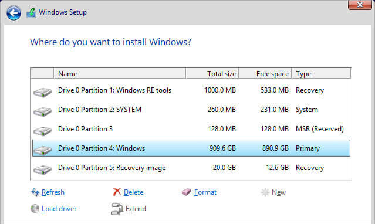Select Drive 0 Partition 5: Recovery image

tap(191, 168)
